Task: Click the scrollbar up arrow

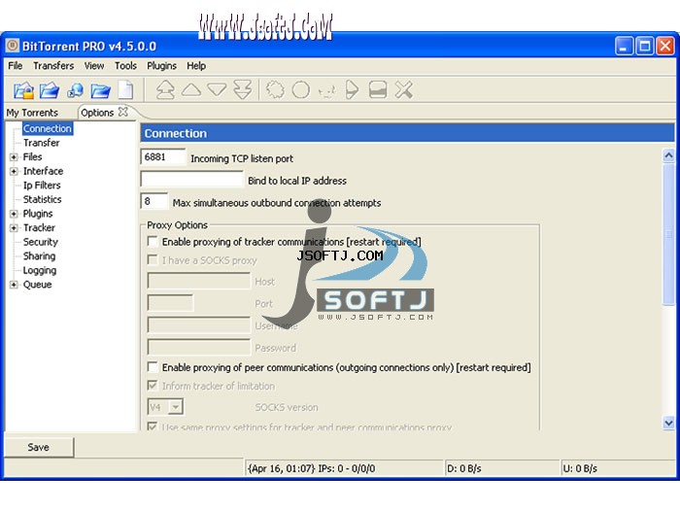Action: tap(668, 155)
